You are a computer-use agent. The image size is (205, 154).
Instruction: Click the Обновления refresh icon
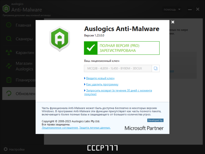9,93
